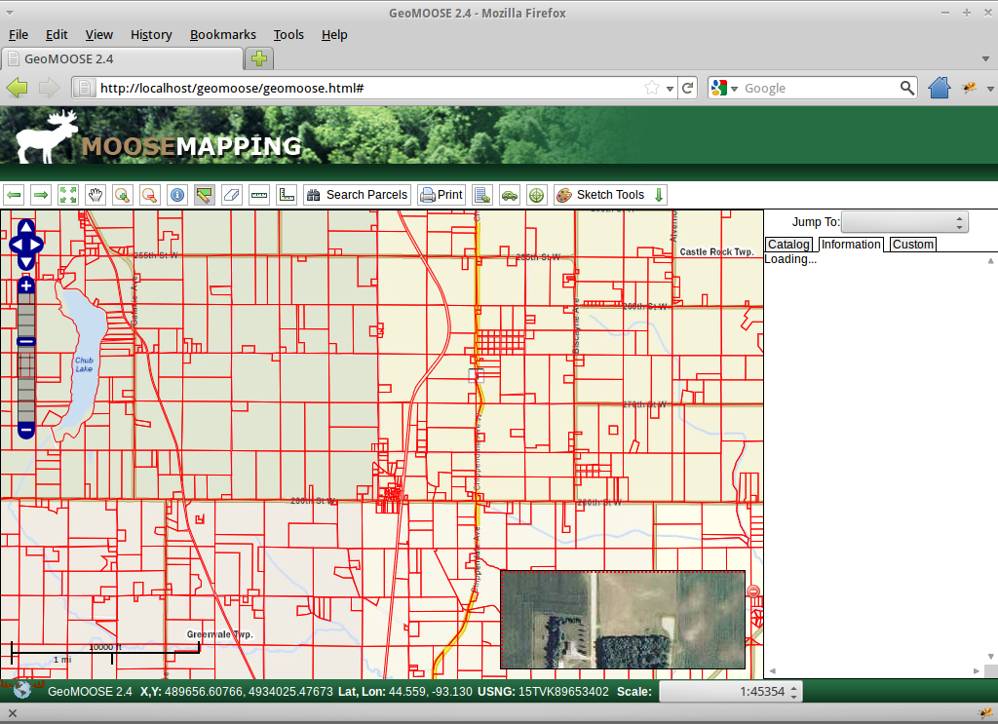Select the Zoom Out magnifier tool
998x724 pixels.
[x=149, y=195]
